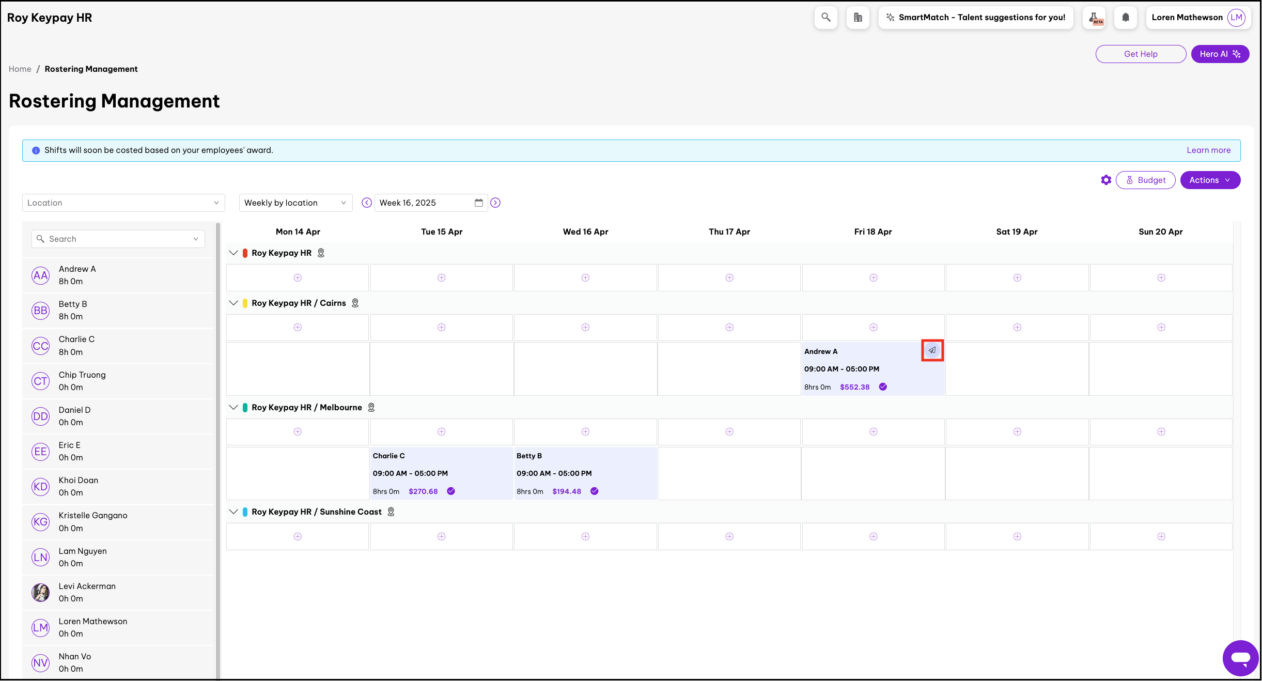Screen dimensions: 1262x681
Task: Click location pin icon beside Melbourne
Action: [371, 407]
